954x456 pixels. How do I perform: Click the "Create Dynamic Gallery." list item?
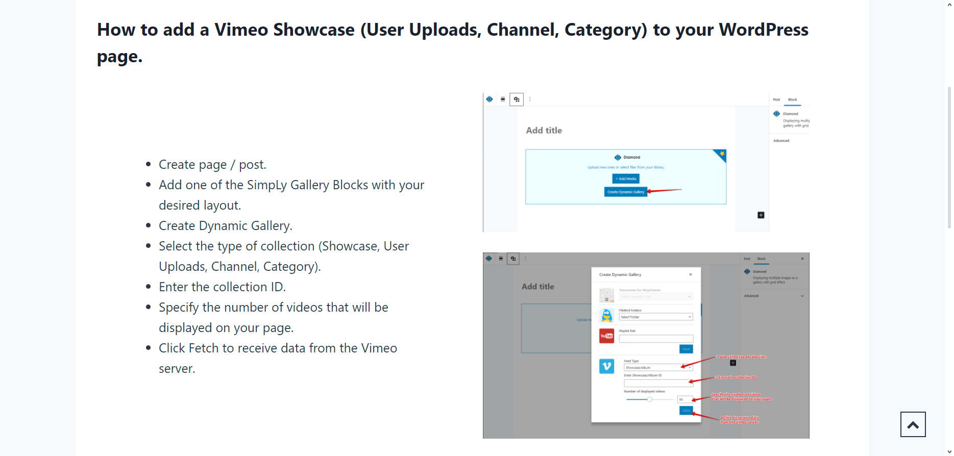pyautogui.click(x=226, y=225)
